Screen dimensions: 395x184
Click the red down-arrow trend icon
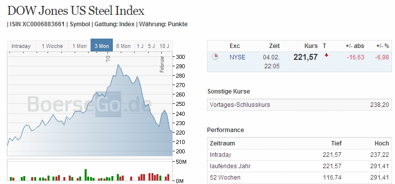tap(327, 55)
